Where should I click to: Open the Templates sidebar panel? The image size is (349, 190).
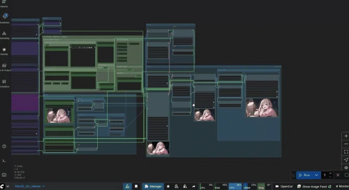click(4, 83)
